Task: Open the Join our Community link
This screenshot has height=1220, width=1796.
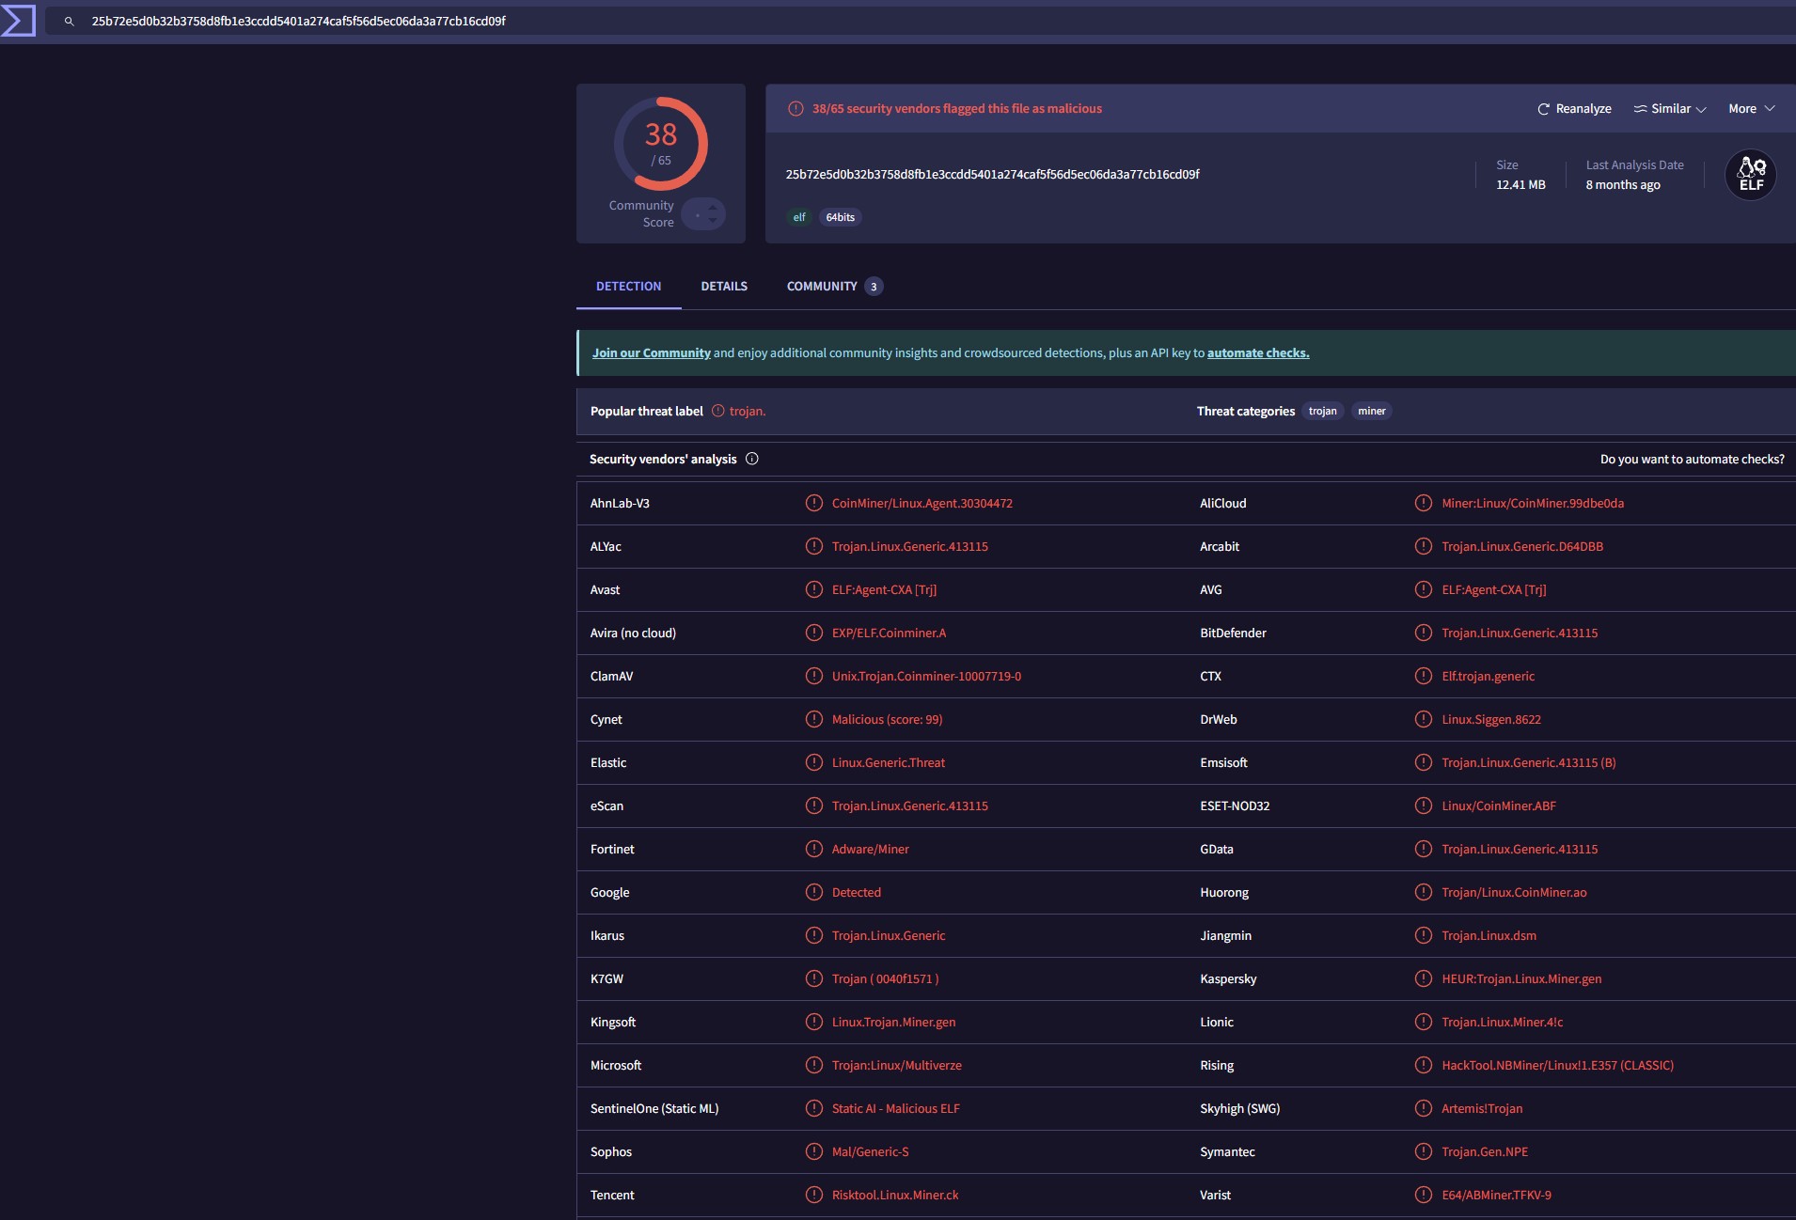Action: (652, 353)
